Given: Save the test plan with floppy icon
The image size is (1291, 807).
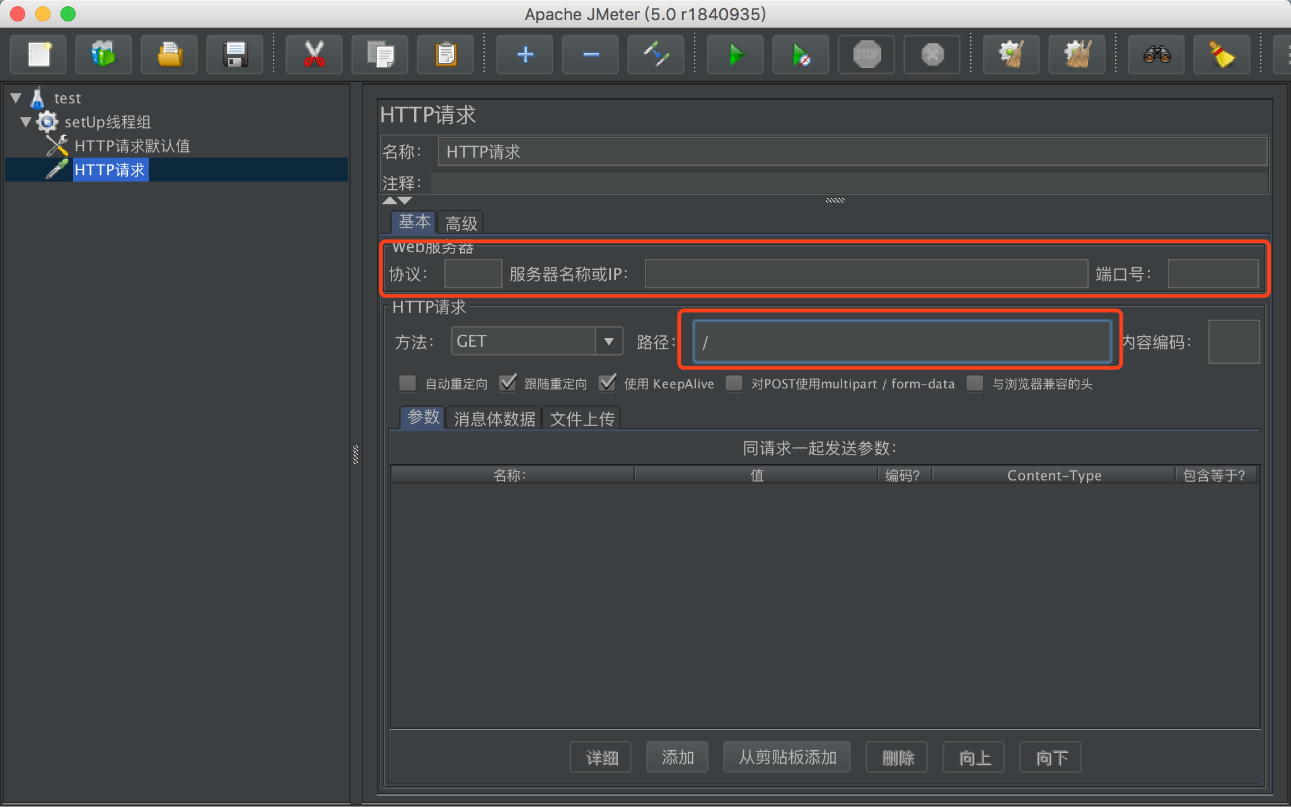Looking at the screenshot, I should 235,54.
